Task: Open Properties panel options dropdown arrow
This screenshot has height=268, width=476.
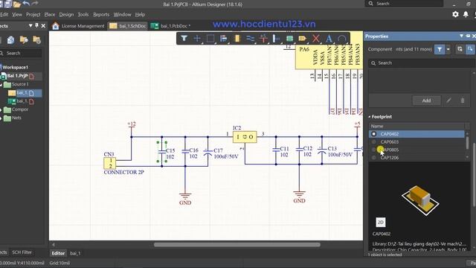Action: [x=461, y=36]
